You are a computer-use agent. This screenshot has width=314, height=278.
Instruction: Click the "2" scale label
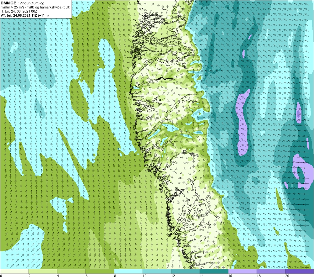tap(30, 276)
